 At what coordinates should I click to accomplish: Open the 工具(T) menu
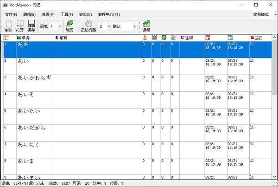pyautogui.click(x=67, y=14)
